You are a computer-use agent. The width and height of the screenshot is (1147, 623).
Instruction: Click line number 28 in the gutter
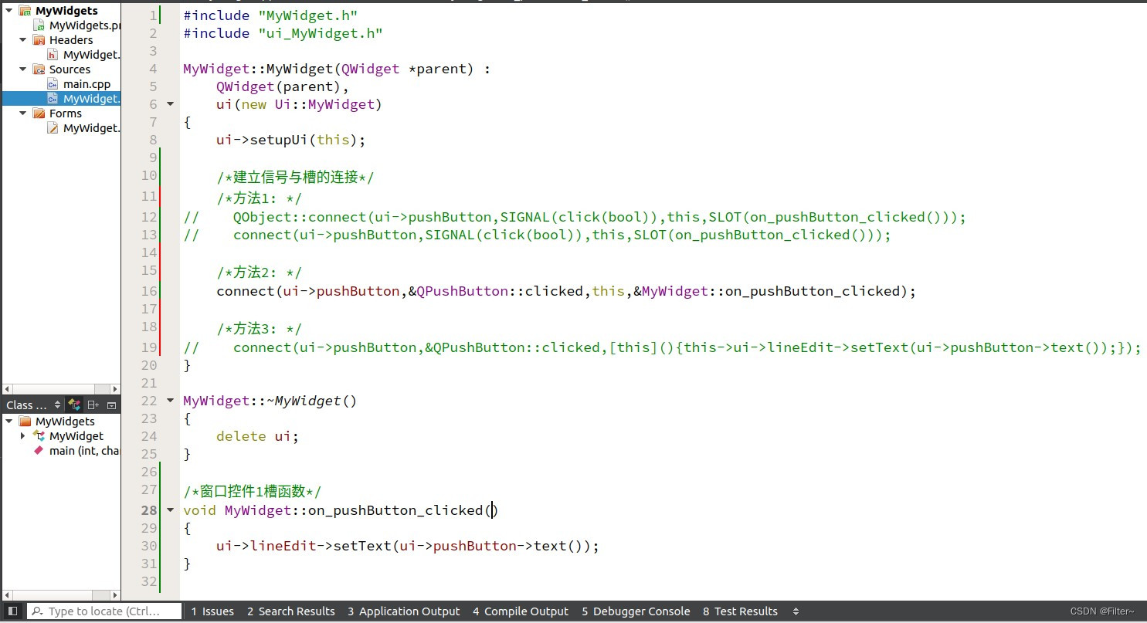(149, 510)
